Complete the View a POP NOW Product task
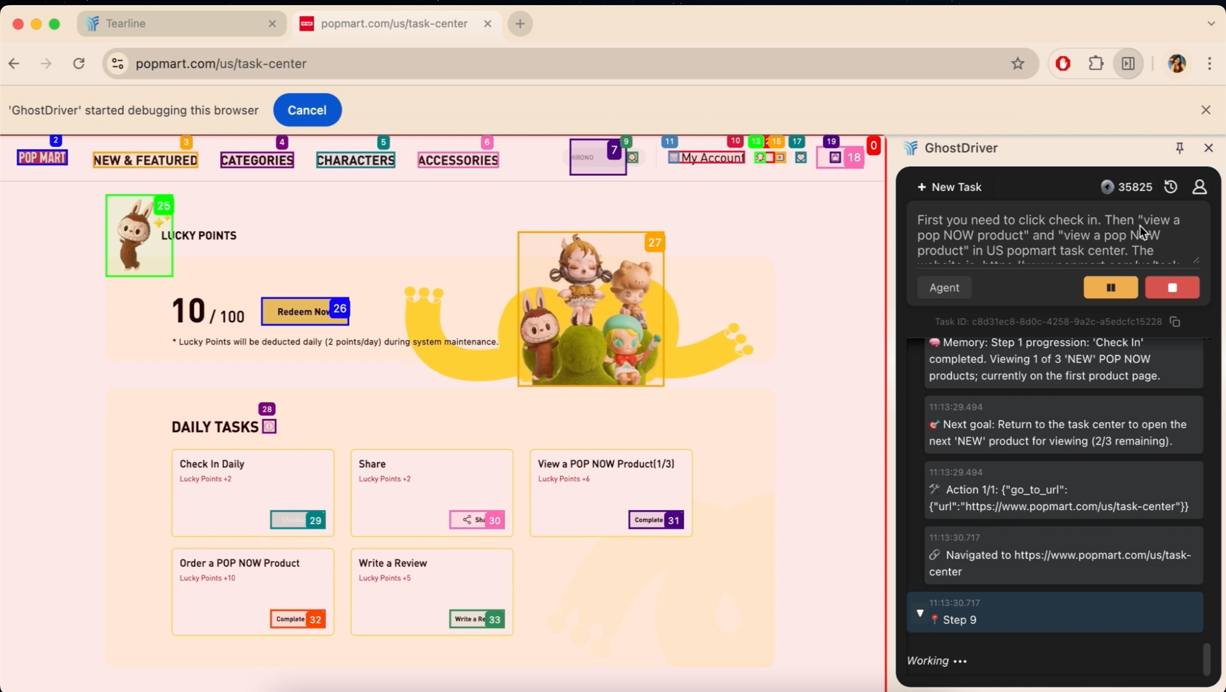Image resolution: width=1226 pixels, height=692 pixels. (656, 520)
